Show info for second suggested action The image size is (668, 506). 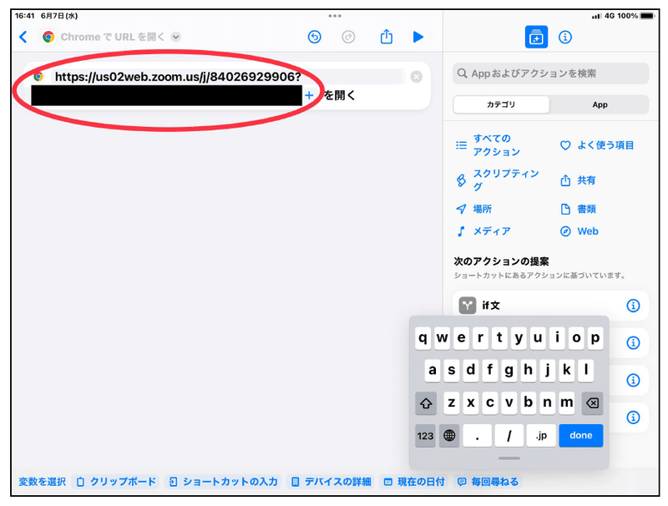coord(633,342)
